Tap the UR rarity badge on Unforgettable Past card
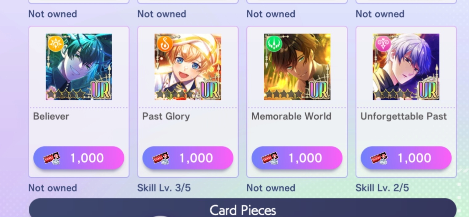 click(428, 91)
